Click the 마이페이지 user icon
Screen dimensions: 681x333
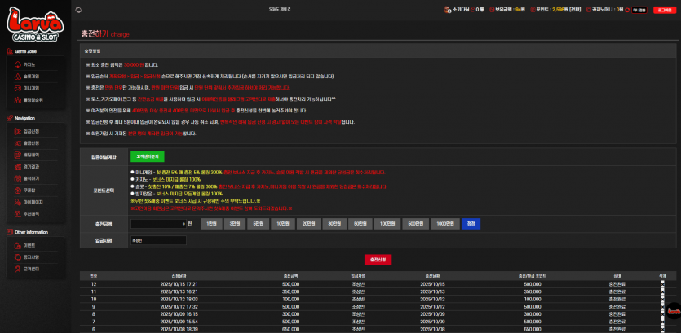17,202
